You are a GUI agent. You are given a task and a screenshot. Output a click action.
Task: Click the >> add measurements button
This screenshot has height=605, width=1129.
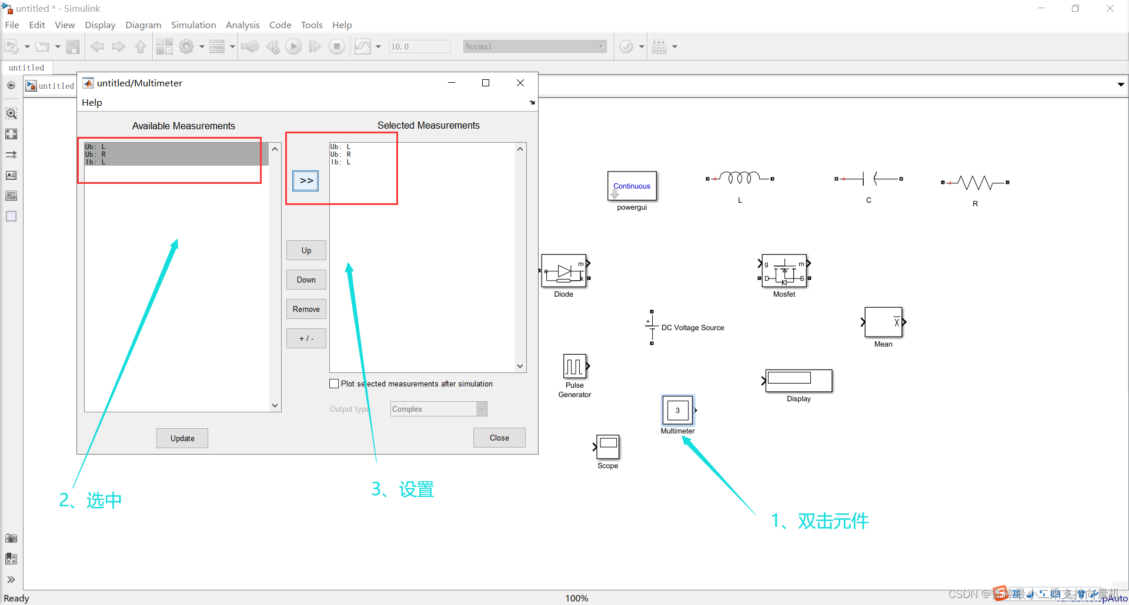306,180
